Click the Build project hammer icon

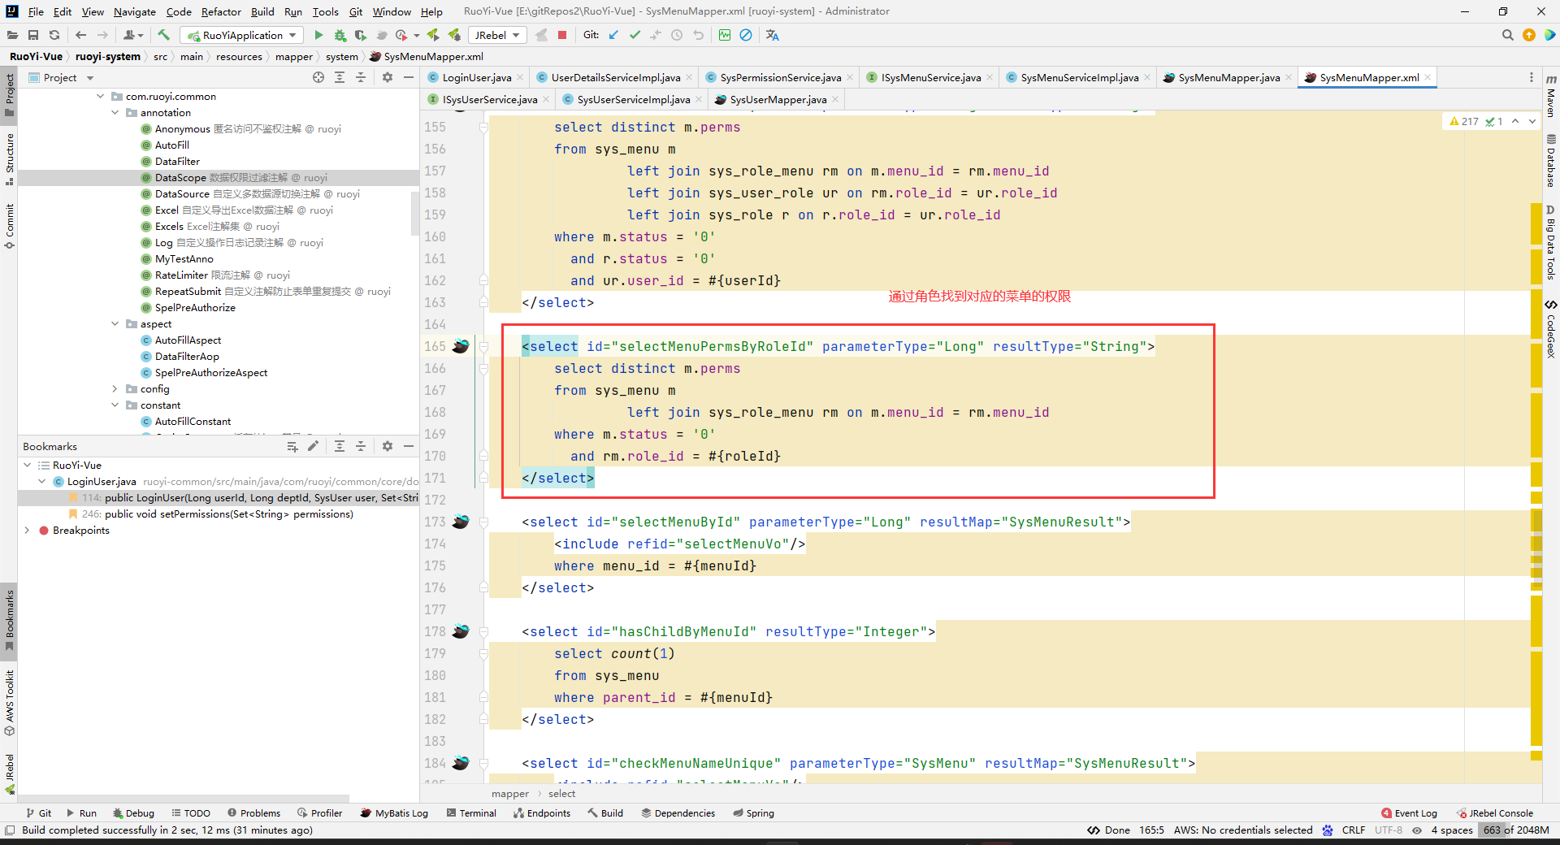pyautogui.click(x=163, y=35)
